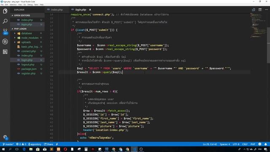Screen dimensions: 270x152
Task: Open Task View on the taskbar
Action: point(17,149)
